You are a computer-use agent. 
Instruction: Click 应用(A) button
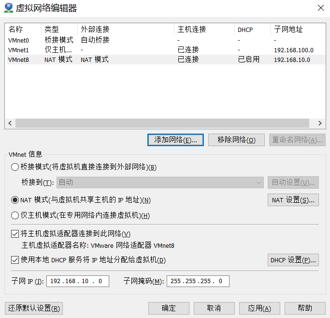pyautogui.click(x=259, y=308)
